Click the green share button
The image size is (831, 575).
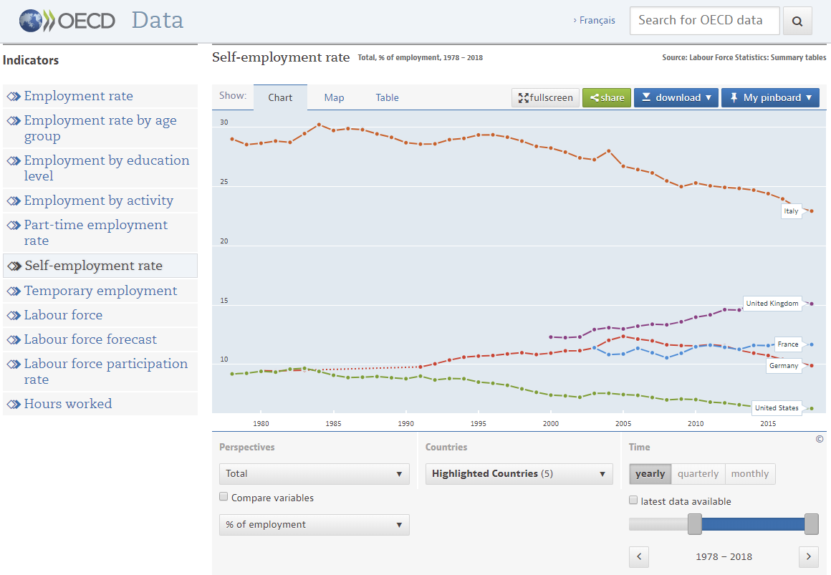(606, 98)
